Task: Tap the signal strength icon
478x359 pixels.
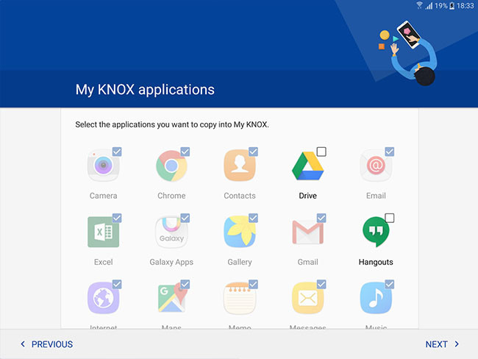Action: 429,5
